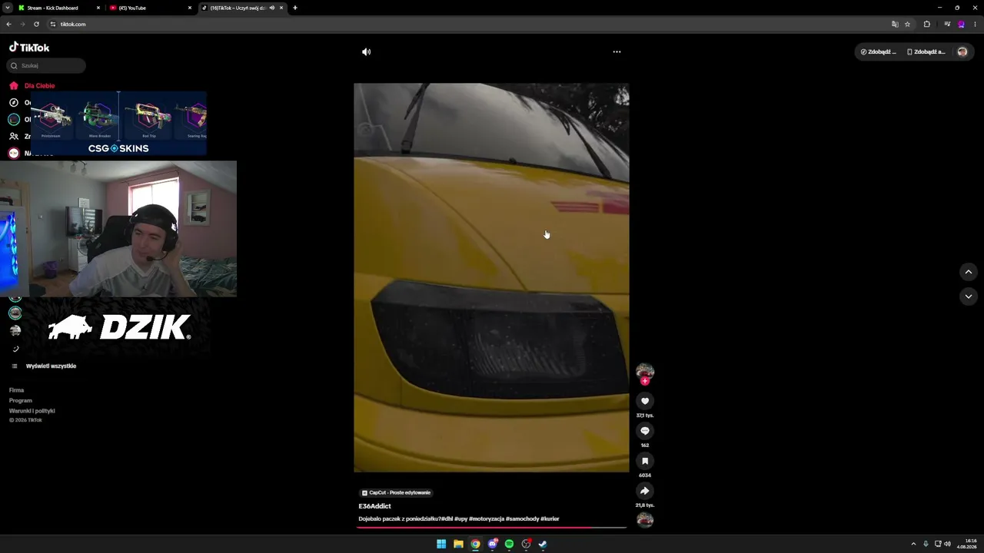The width and height of the screenshot is (984, 553).
Task: Open the TikTok profile avatar menu
Action: pyautogui.click(x=962, y=52)
